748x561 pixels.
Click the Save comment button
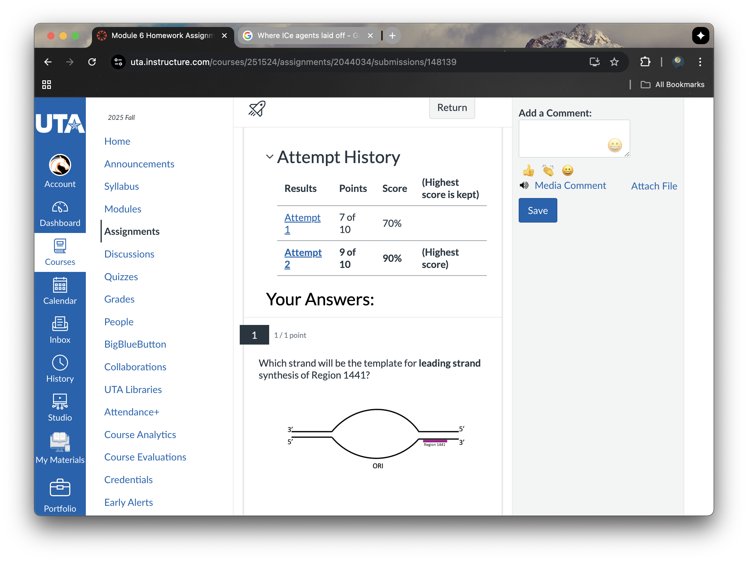coord(537,210)
